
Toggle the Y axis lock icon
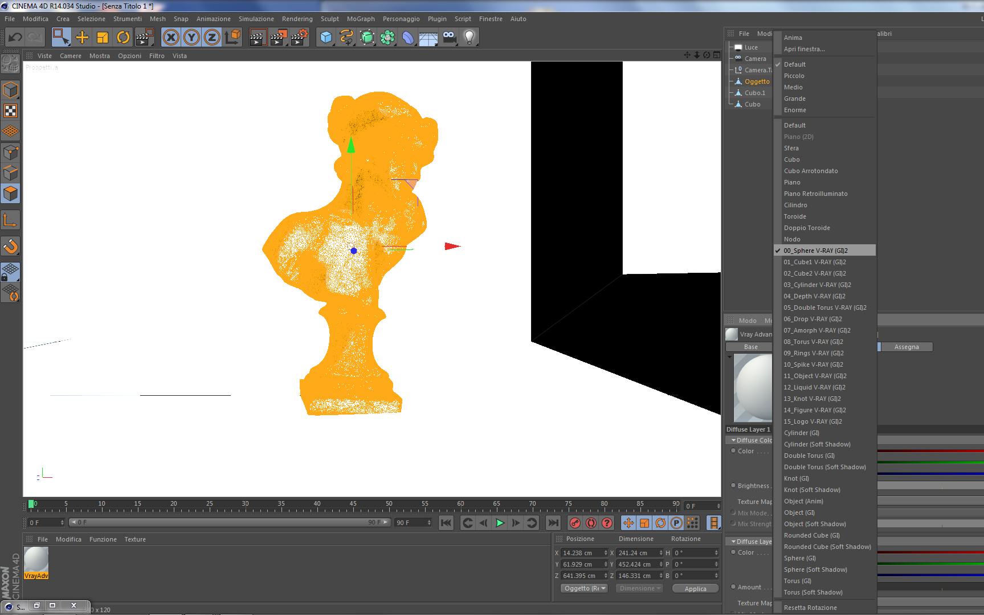click(191, 38)
